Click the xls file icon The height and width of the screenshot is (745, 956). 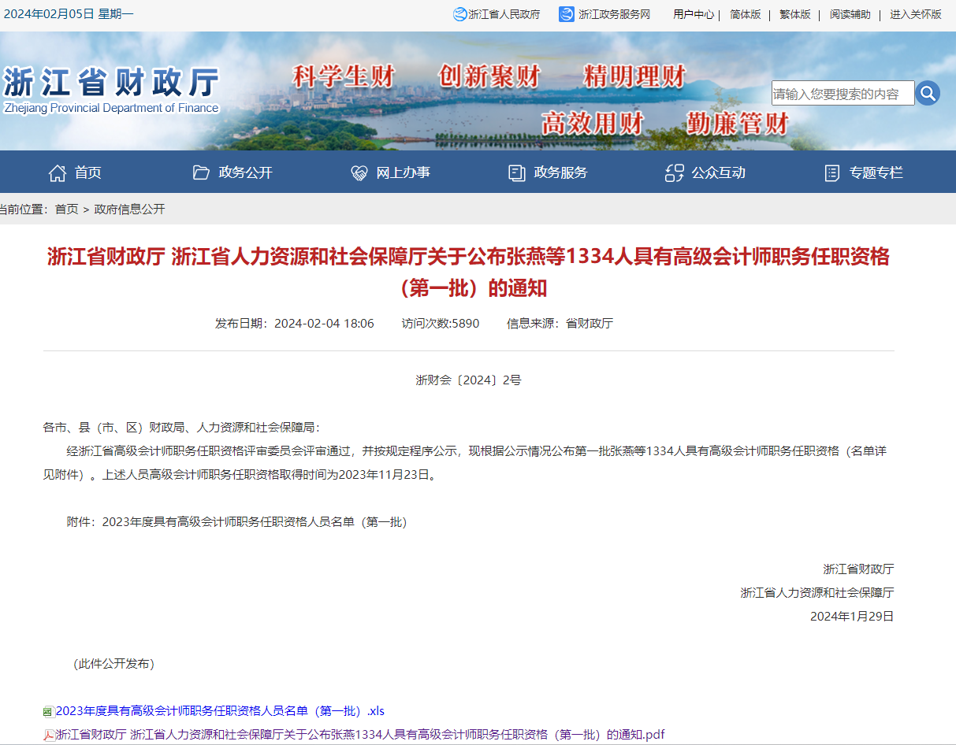pyautogui.click(x=49, y=712)
